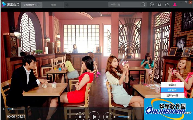This screenshot has height=120, width=193.
Task: Click the magnifier search icon
Action: pyautogui.click(x=143, y=4)
